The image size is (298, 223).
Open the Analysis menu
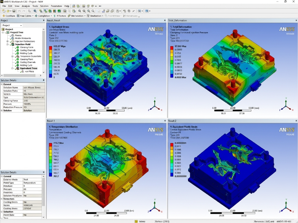coord(26,6)
